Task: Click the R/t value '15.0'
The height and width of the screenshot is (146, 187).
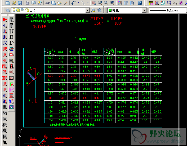Action: (109, 120)
